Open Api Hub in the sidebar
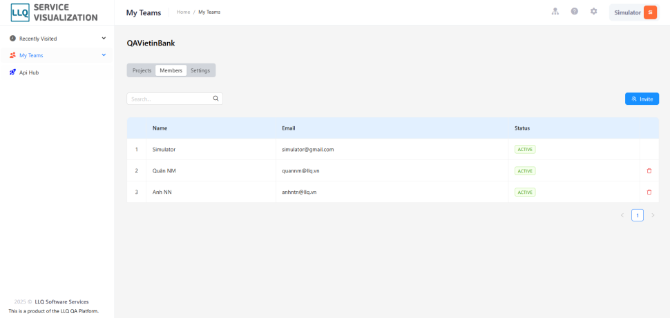670x318 pixels. click(57, 72)
